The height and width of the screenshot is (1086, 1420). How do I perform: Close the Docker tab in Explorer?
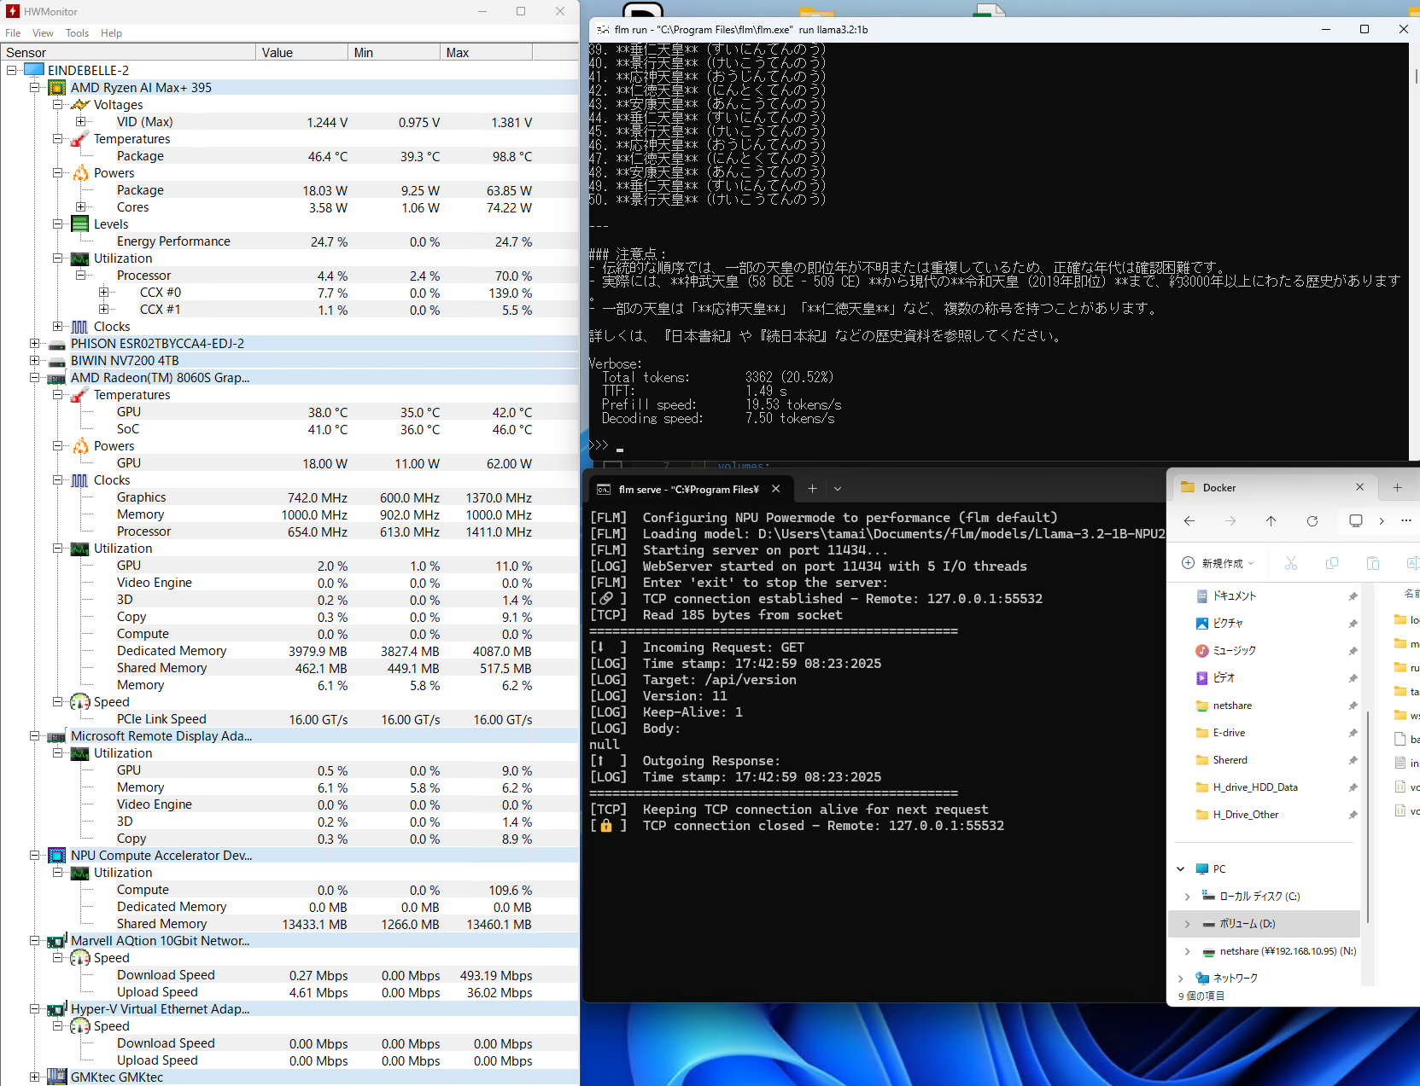1360,487
